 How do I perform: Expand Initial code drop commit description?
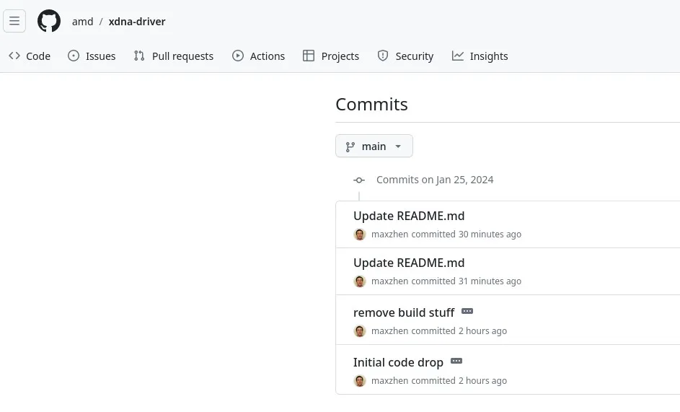coord(456,361)
